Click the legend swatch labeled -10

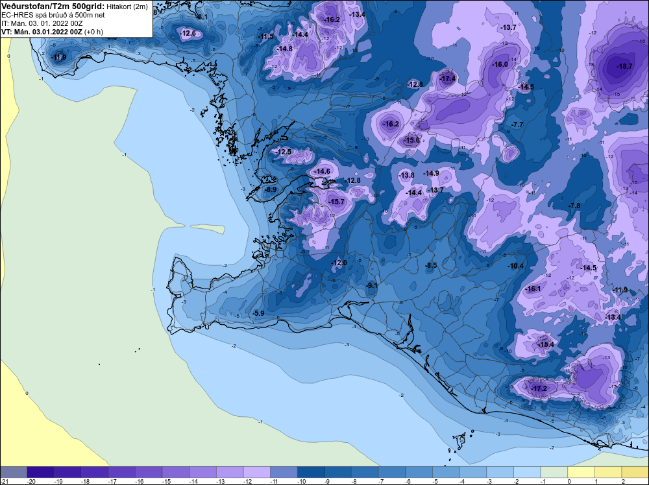click(311, 472)
